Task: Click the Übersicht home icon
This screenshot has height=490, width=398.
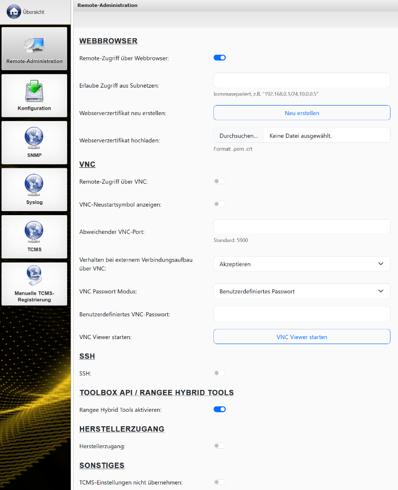Action: pyautogui.click(x=13, y=12)
